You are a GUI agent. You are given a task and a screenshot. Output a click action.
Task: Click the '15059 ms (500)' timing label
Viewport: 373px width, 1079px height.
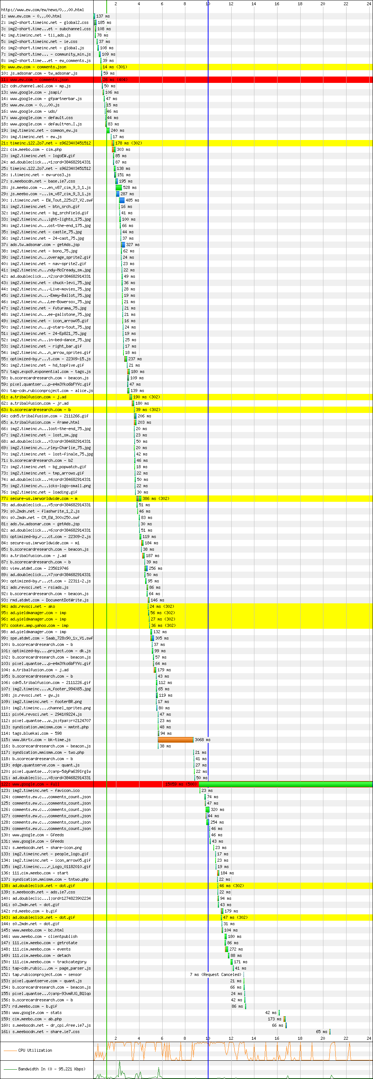click(181, 784)
